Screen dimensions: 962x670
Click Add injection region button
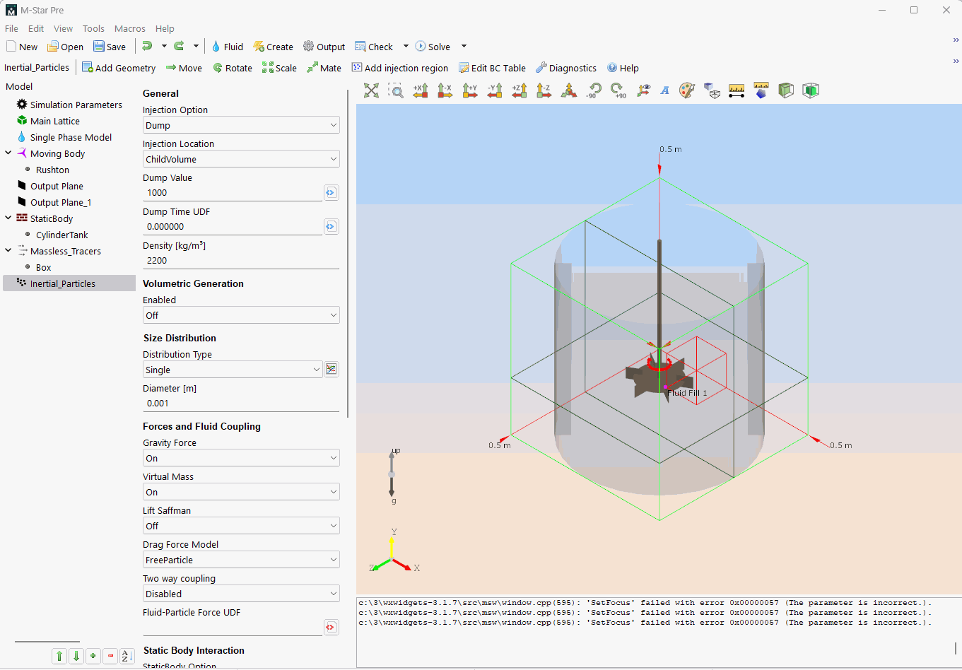400,68
